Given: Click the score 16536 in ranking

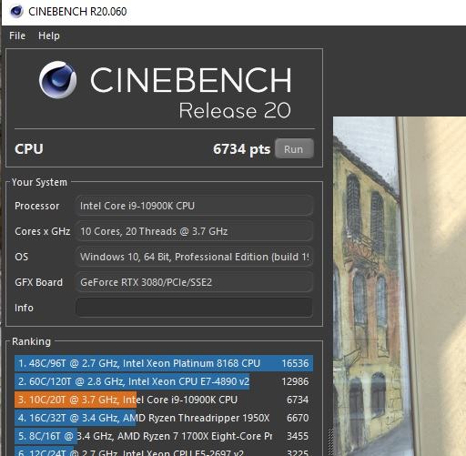Looking at the screenshot, I should coord(295,363).
